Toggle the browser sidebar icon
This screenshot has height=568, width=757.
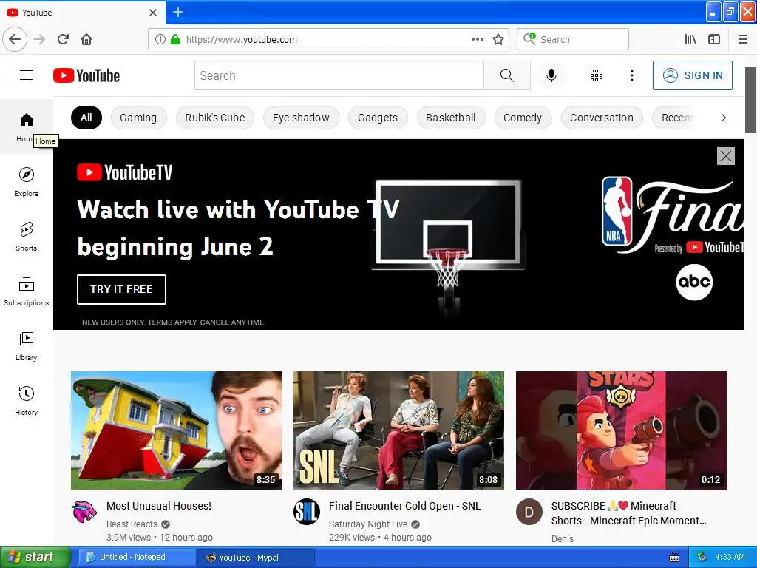click(714, 39)
